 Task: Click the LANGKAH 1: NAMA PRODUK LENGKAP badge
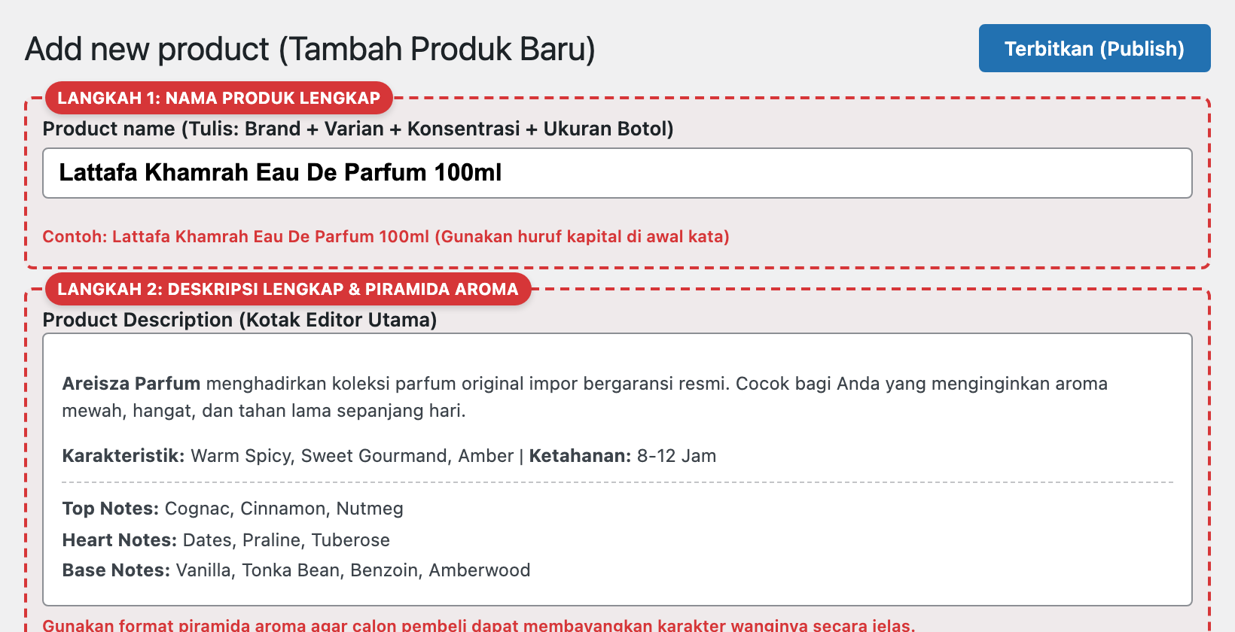(x=219, y=98)
